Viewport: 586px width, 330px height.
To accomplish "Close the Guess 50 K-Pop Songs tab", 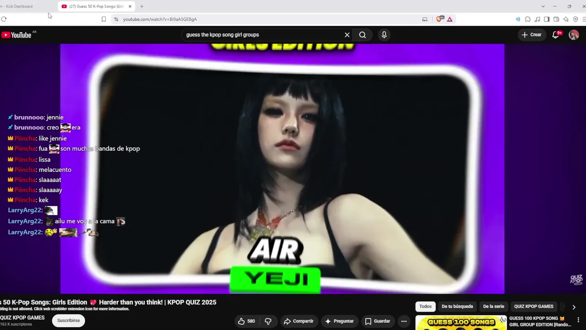I will pos(130,6).
